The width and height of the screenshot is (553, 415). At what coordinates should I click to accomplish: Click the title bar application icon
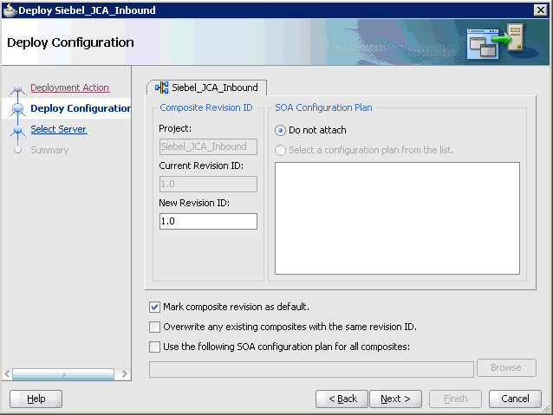click(10, 10)
